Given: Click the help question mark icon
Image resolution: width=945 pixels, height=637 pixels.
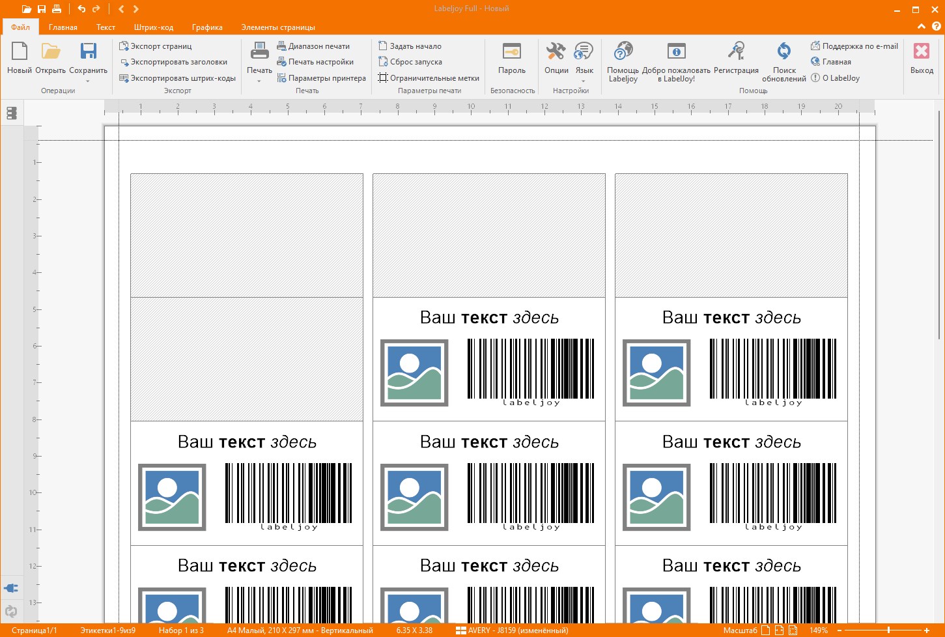Looking at the screenshot, I should 937,27.
